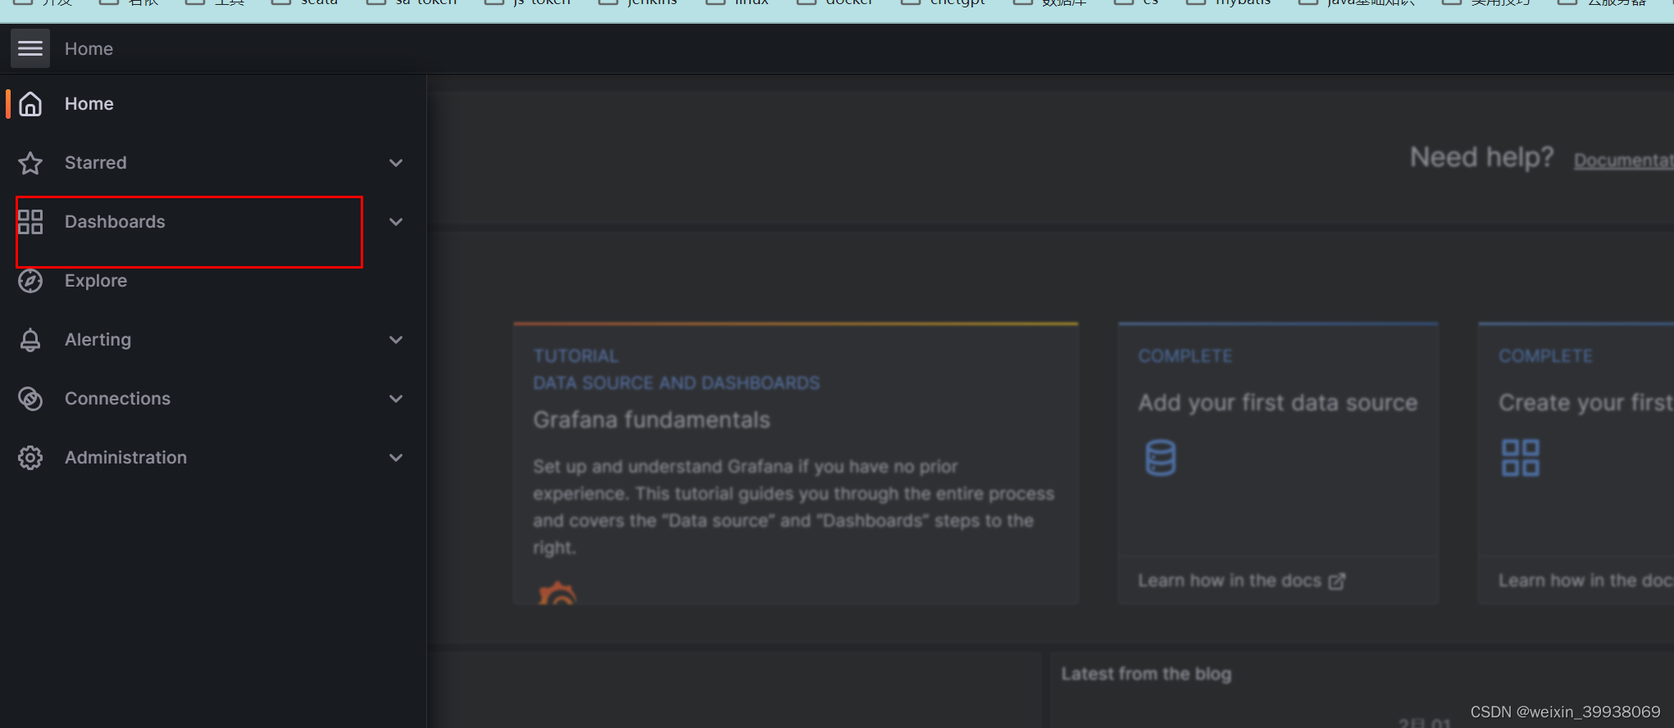Click the Home breadcrumb in top bar
The height and width of the screenshot is (728, 1674).
coord(89,48)
